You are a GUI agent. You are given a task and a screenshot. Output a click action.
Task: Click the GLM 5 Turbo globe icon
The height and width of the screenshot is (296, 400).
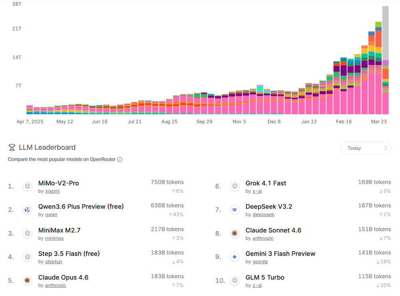pos(234,280)
